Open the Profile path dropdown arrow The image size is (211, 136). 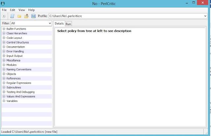205,16
